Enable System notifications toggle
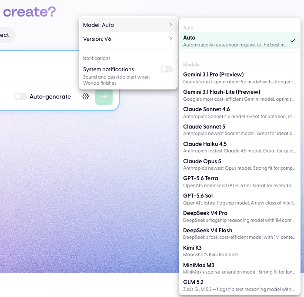 pyautogui.click(x=167, y=69)
